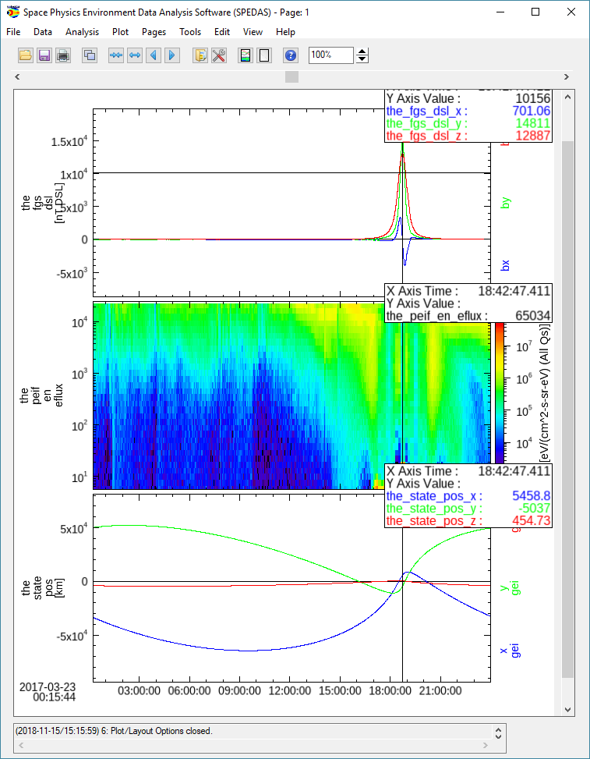Click the Print icon in toolbar
Viewport: 590px width, 759px height.
point(63,55)
